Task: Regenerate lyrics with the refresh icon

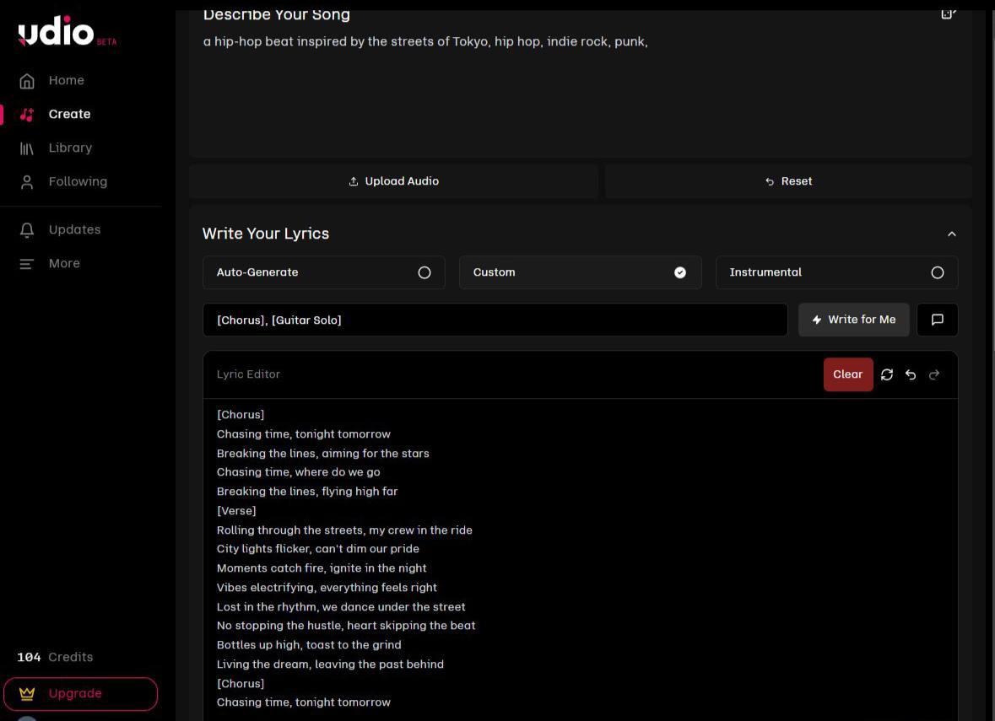Action: [887, 374]
